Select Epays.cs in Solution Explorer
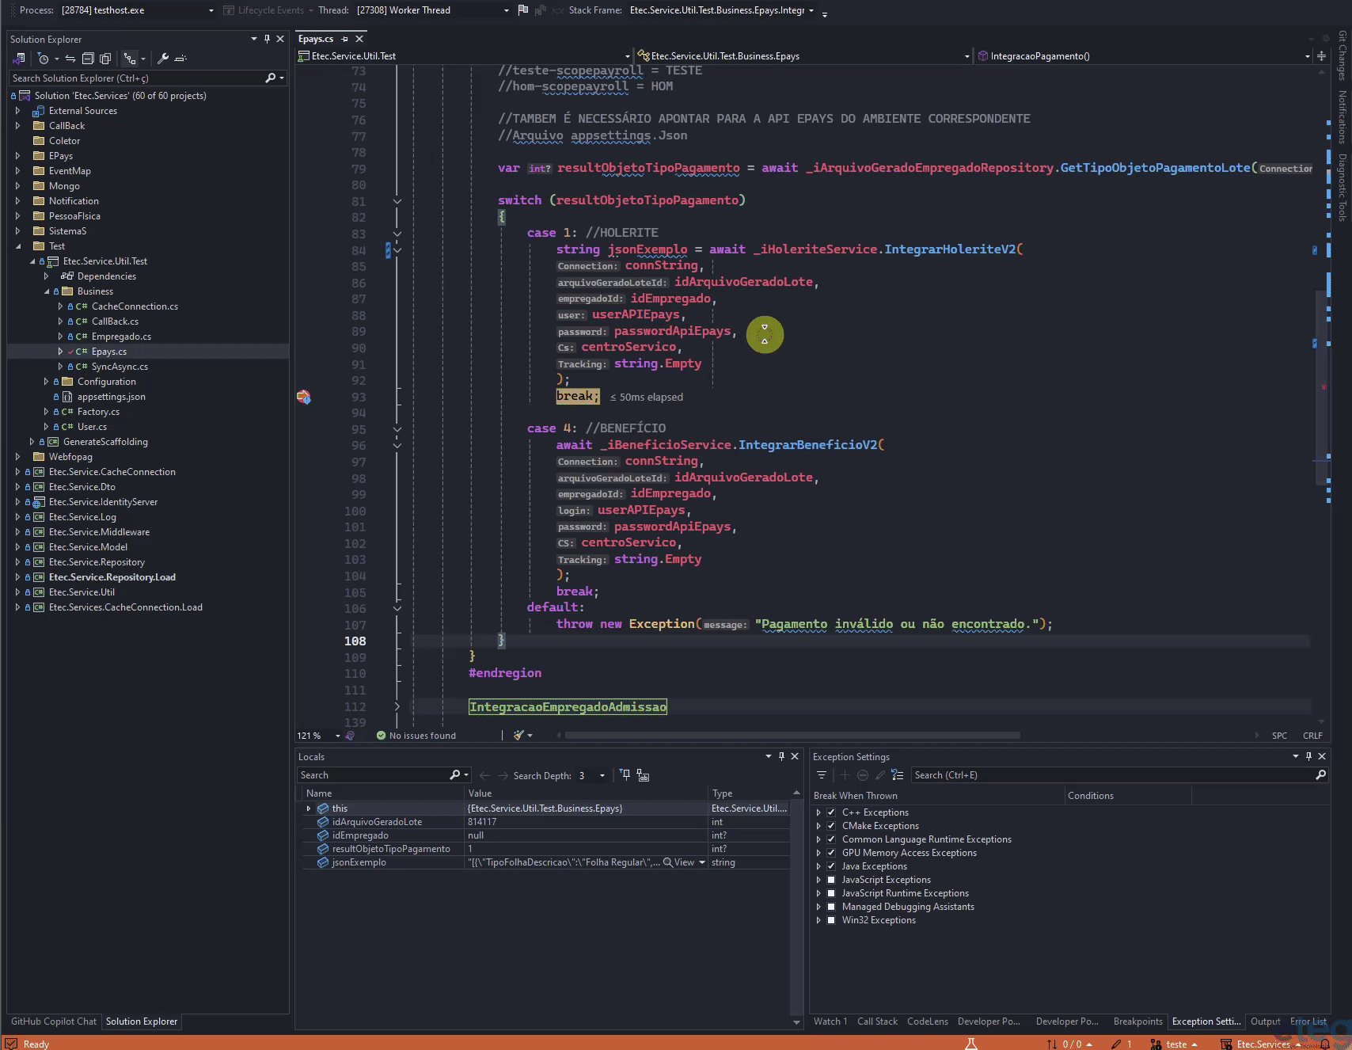Screen dimensions: 1352x1050 109,352
